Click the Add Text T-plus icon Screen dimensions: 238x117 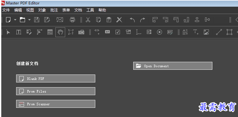(196, 32)
